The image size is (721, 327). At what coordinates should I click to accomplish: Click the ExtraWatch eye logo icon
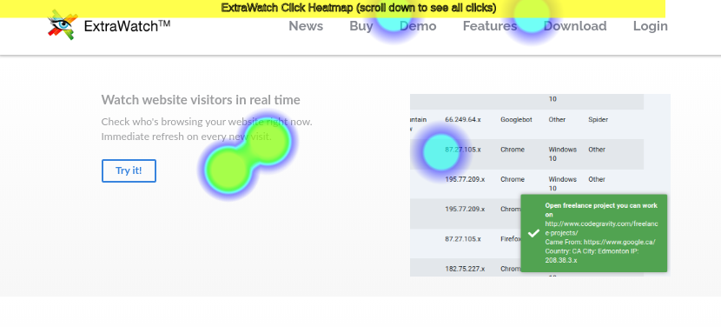[63, 25]
